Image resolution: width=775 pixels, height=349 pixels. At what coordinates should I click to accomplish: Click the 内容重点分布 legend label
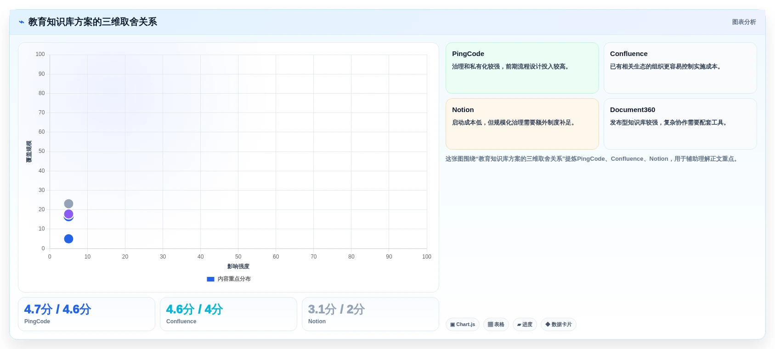click(x=234, y=279)
